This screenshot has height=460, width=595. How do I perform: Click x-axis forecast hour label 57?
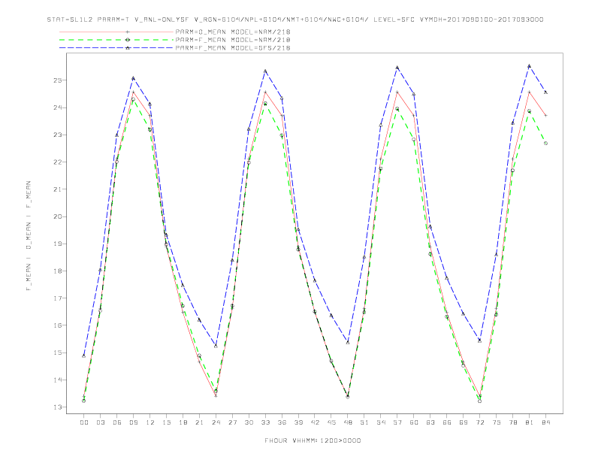[x=397, y=422]
